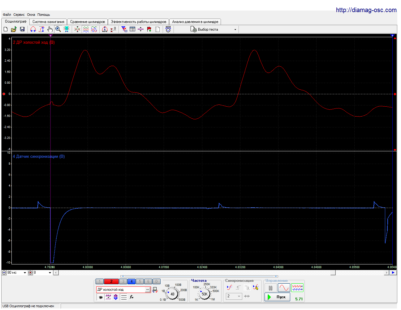This screenshot has height=310, width=401.
Task: Add a marker with the red flag icon
Action: pyautogui.click(x=149, y=29)
